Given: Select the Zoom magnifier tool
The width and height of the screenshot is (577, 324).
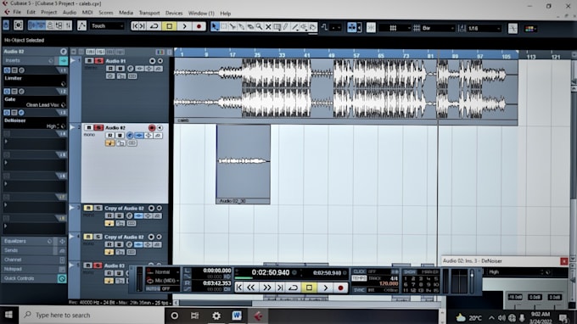Looking at the screenshot, I should pyautogui.click(x=259, y=26).
